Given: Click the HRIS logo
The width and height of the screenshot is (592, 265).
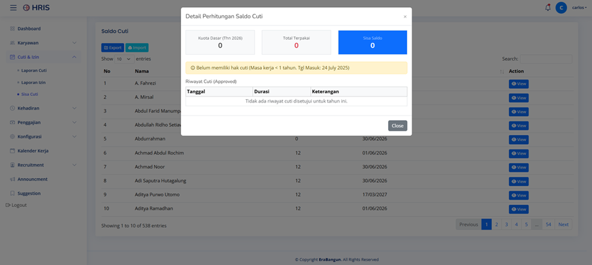Looking at the screenshot, I should (x=36, y=8).
